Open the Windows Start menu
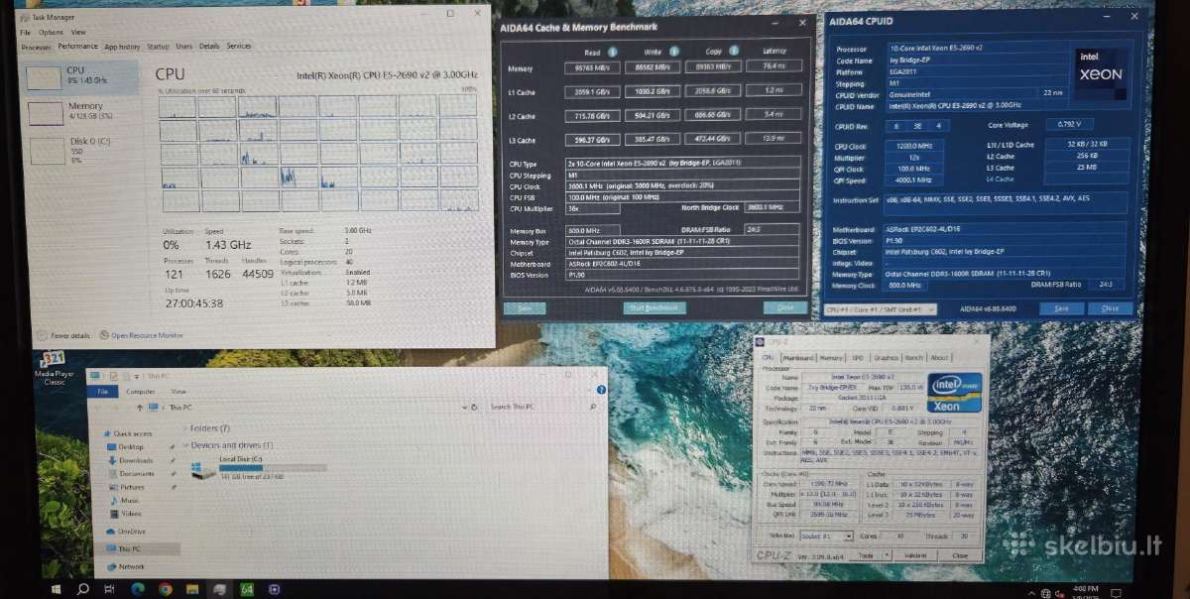1190x599 pixels. pyautogui.click(x=56, y=589)
